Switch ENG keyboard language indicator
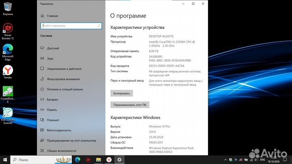The height and width of the screenshot is (164, 292). (262, 160)
